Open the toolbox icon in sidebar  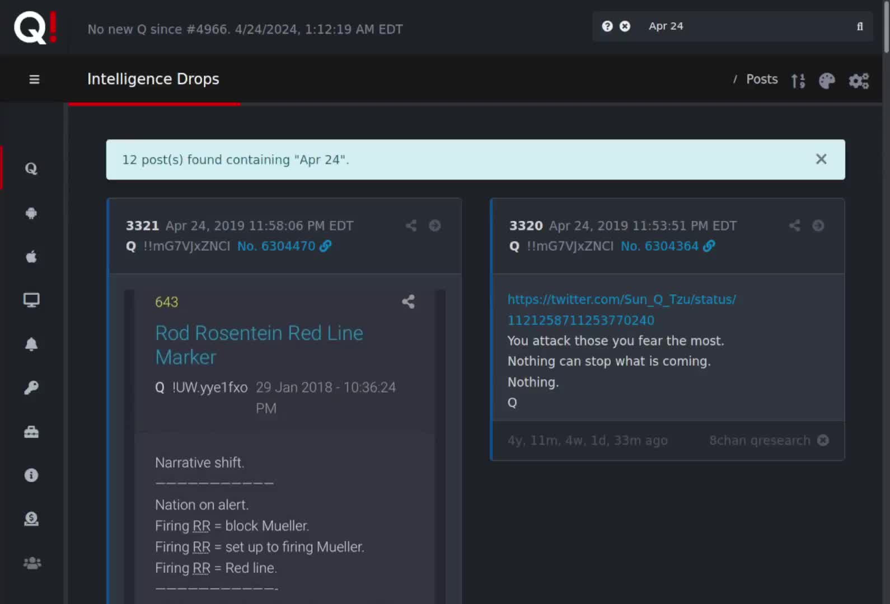31,432
